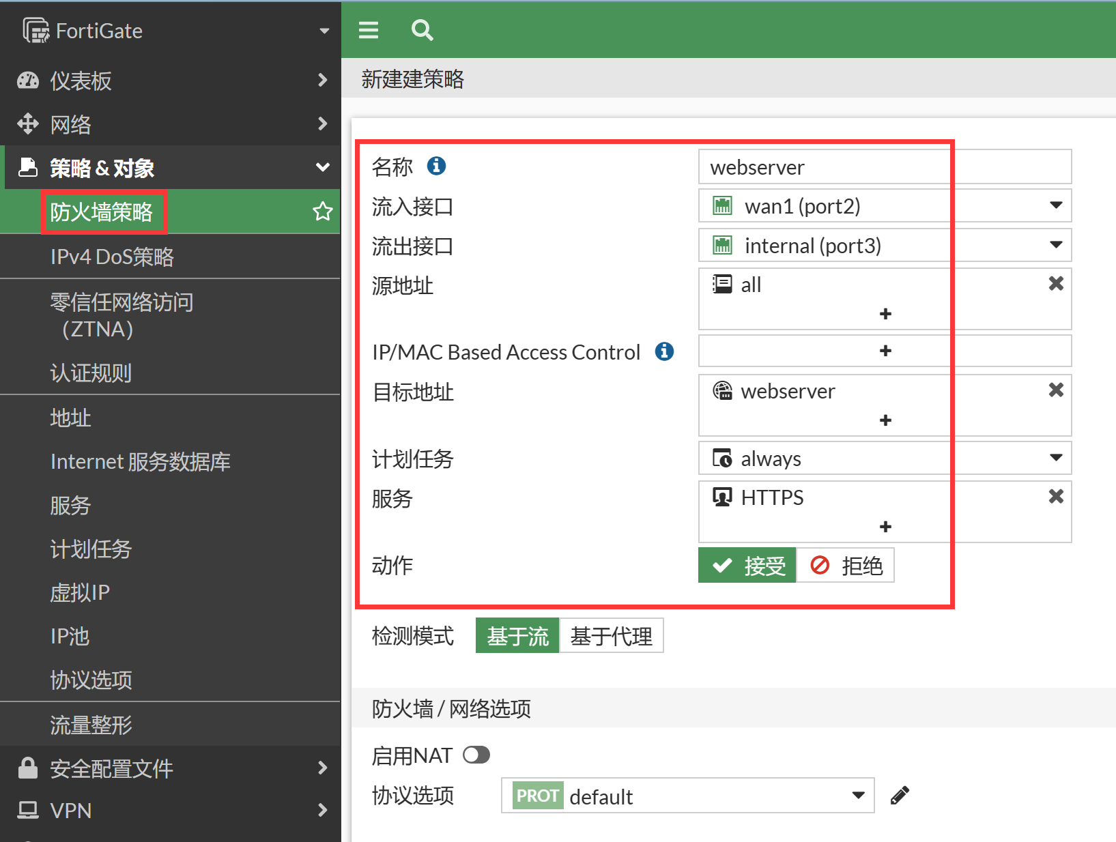Screen dimensions: 1116x842
Task: Open the IPv4 DoS策略 menu item
Action: click(x=112, y=257)
